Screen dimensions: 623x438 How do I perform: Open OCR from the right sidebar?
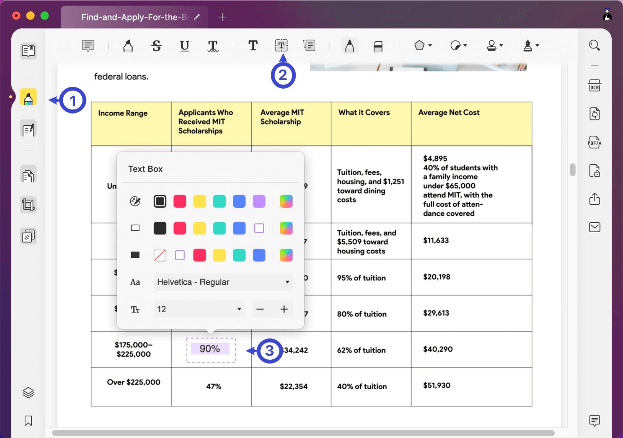click(x=595, y=85)
